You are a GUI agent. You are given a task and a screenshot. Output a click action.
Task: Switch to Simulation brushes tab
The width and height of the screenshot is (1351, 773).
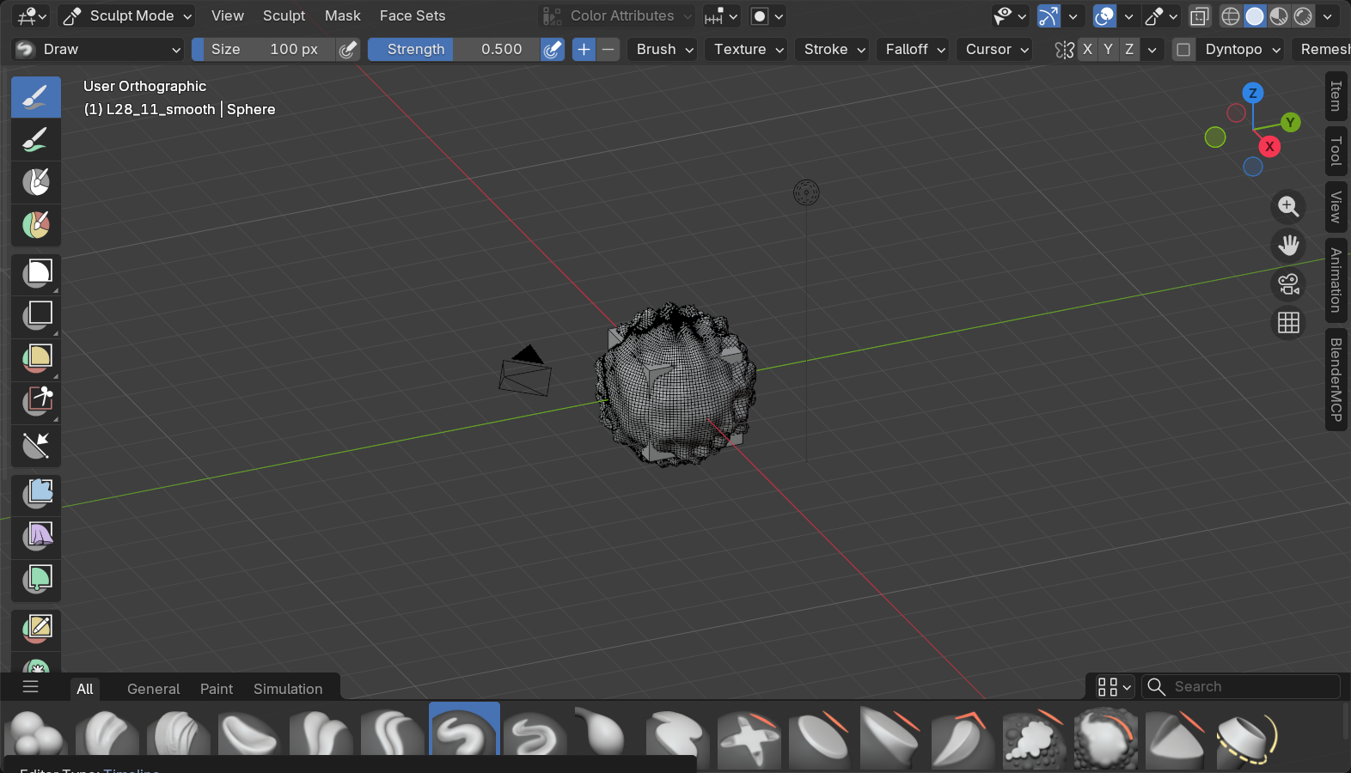click(x=288, y=689)
